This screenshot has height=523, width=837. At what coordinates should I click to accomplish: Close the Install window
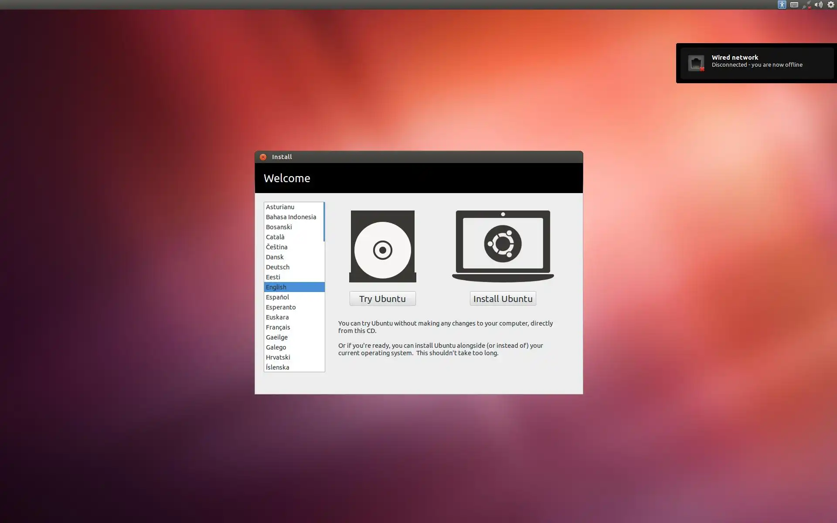point(263,157)
